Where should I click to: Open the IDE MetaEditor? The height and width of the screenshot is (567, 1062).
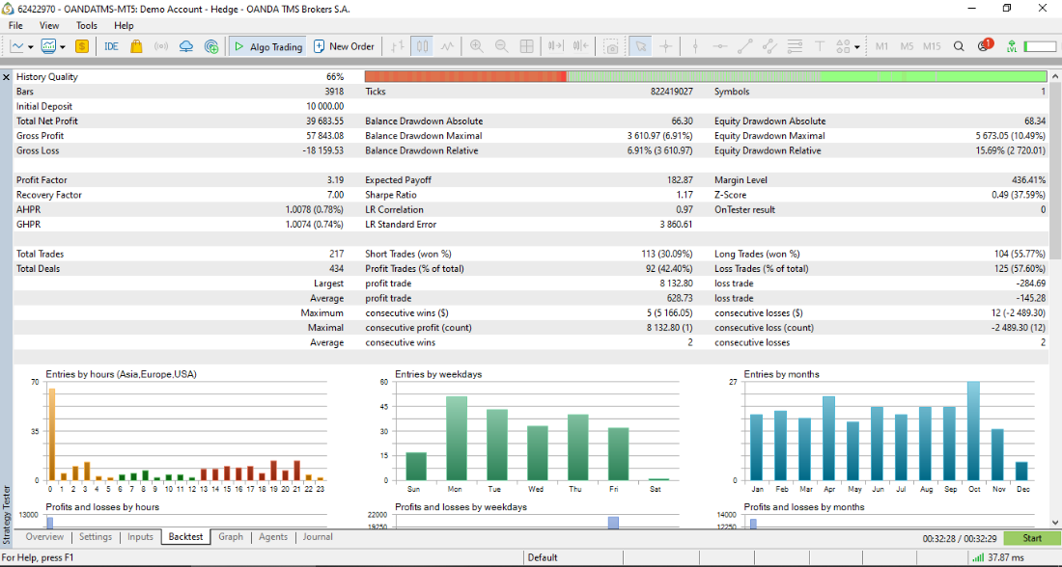111,46
